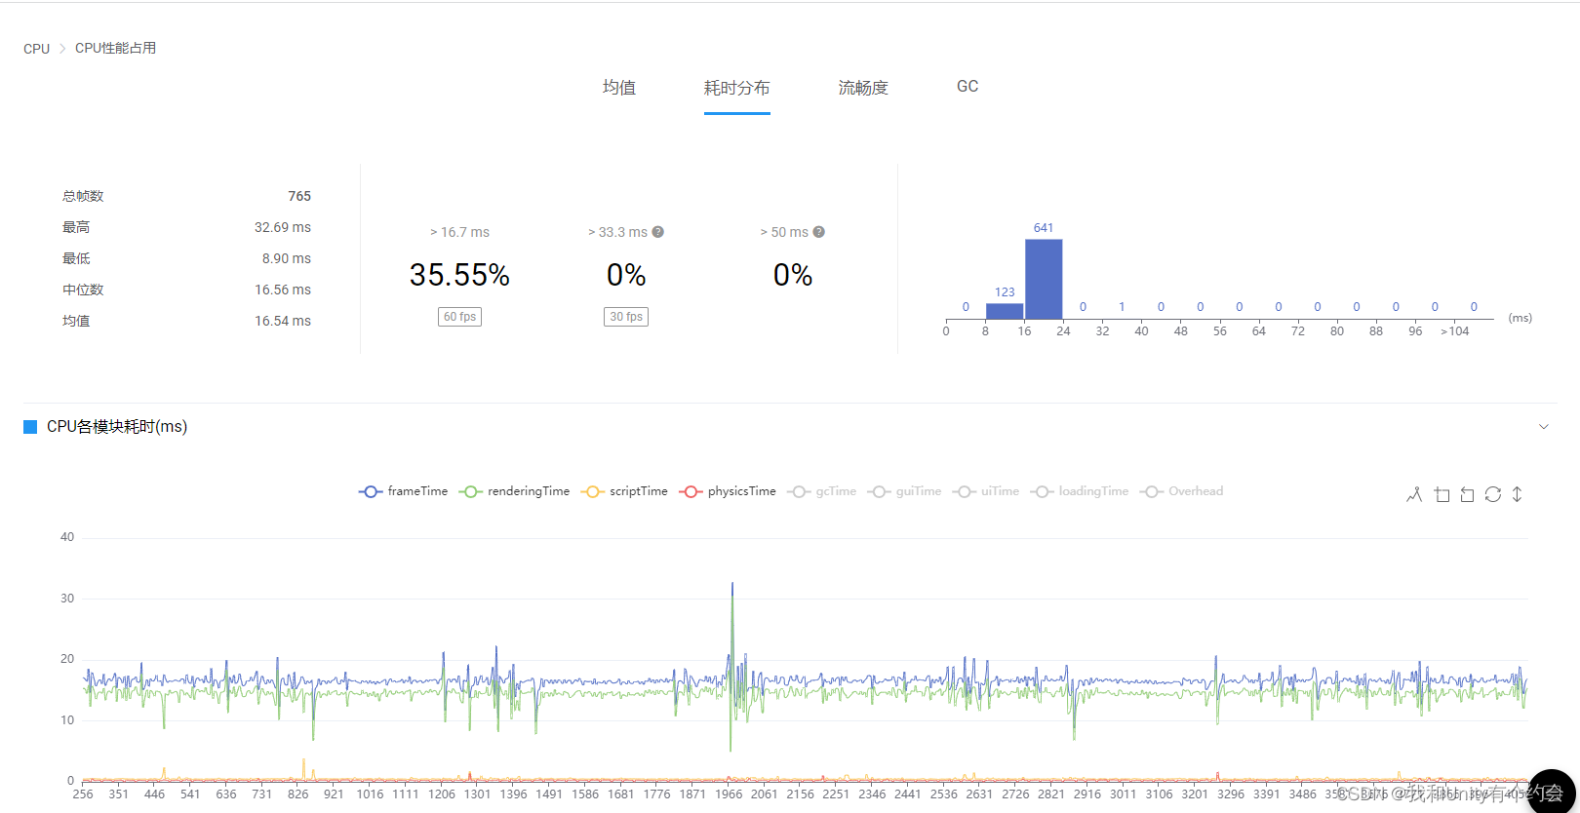
Task: Click the histogram bar labeled 641
Action: point(1044,279)
